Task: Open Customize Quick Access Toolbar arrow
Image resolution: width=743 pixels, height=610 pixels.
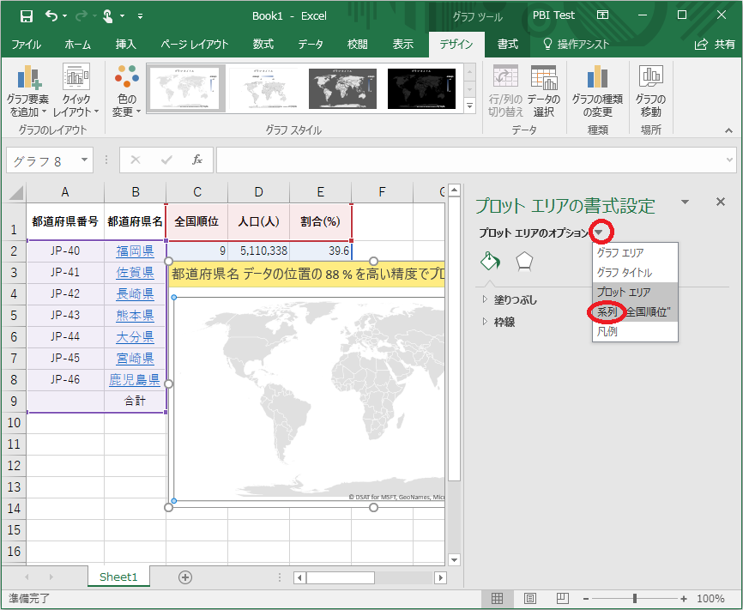Action: click(140, 16)
